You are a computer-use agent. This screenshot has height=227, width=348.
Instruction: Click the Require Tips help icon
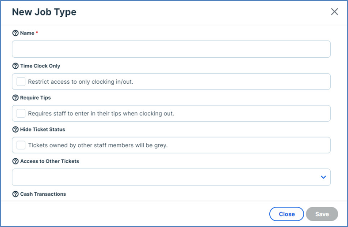pos(15,97)
